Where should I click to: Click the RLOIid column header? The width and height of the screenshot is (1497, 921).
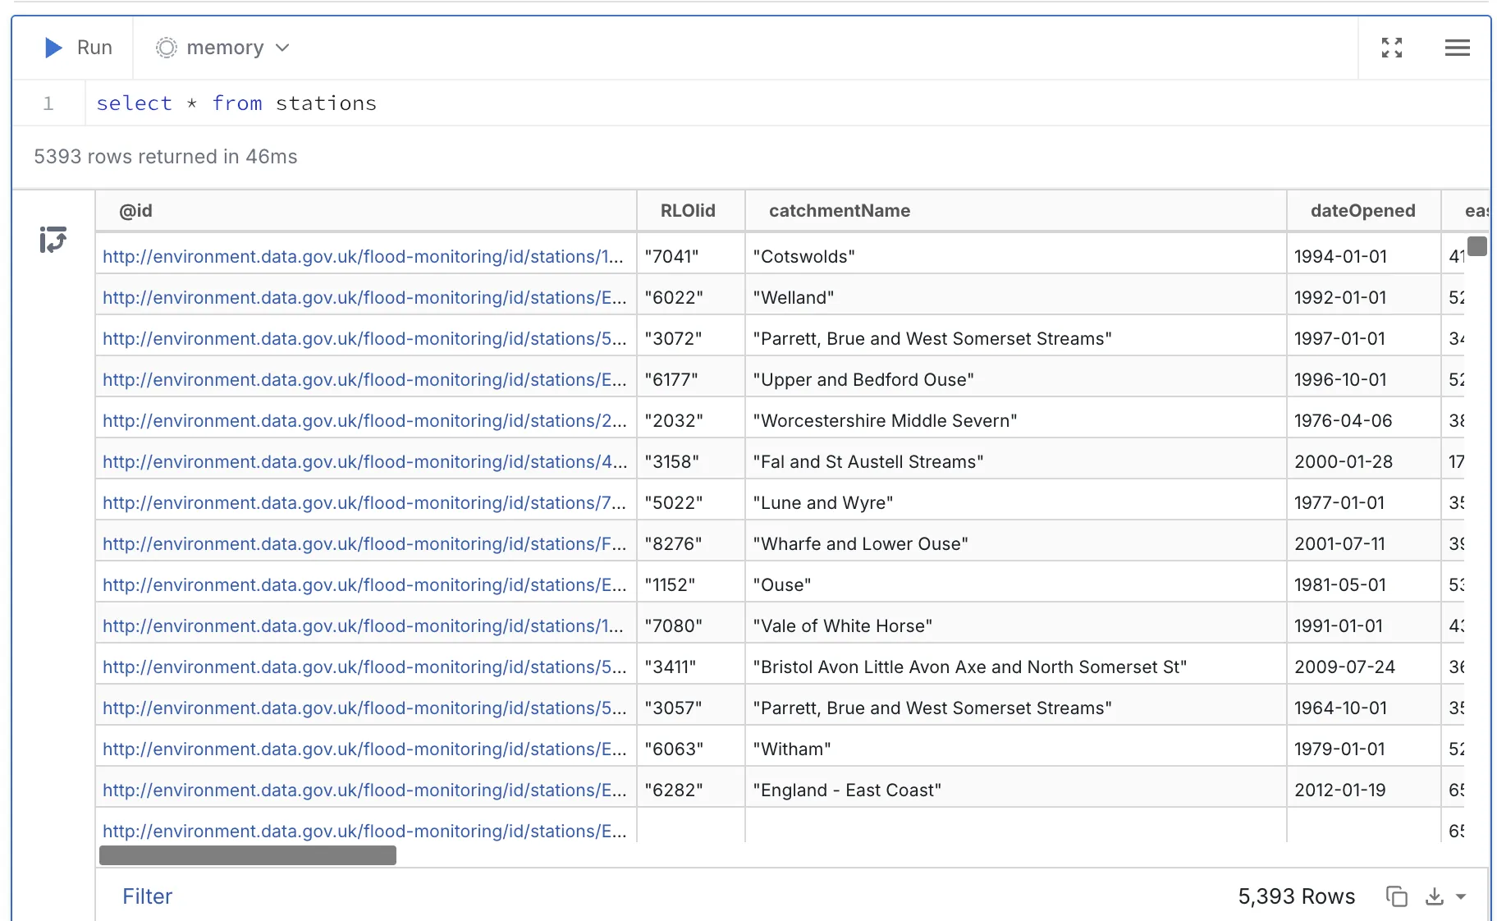click(x=688, y=211)
